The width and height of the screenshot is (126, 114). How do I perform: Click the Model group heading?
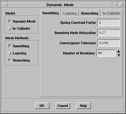[x=10, y=13]
